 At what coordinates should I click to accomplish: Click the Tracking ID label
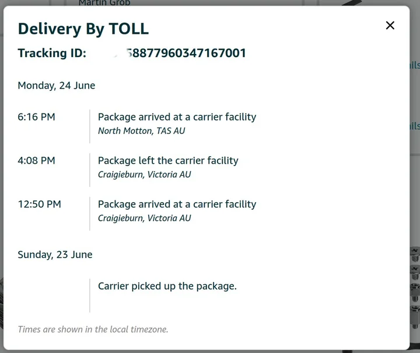click(52, 53)
